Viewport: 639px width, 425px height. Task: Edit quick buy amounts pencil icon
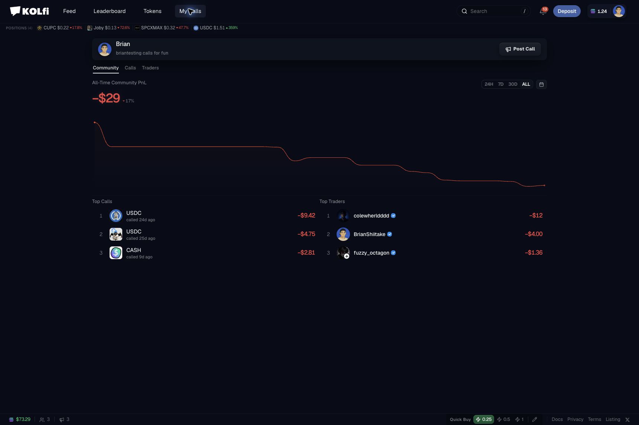[535, 419]
